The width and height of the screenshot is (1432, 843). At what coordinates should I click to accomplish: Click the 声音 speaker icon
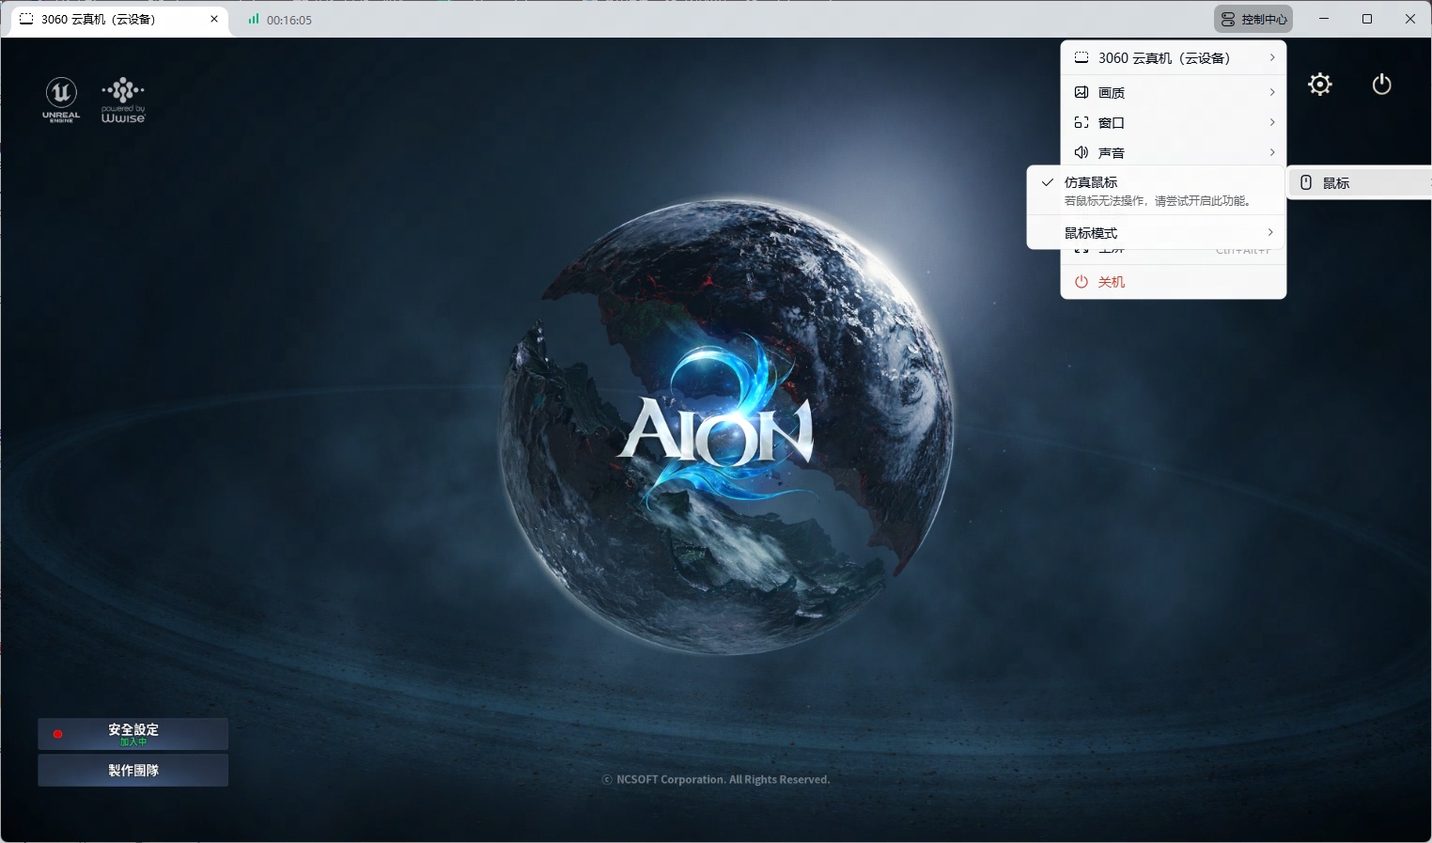click(1082, 152)
